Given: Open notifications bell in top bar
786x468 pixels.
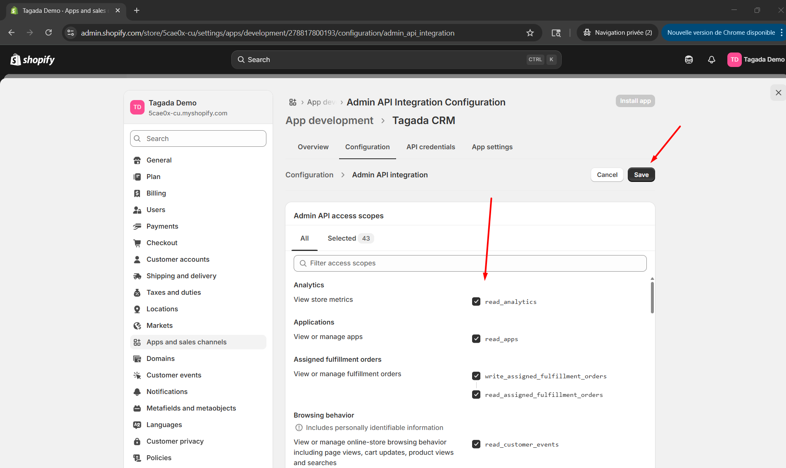Looking at the screenshot, I should coord(711,60).
